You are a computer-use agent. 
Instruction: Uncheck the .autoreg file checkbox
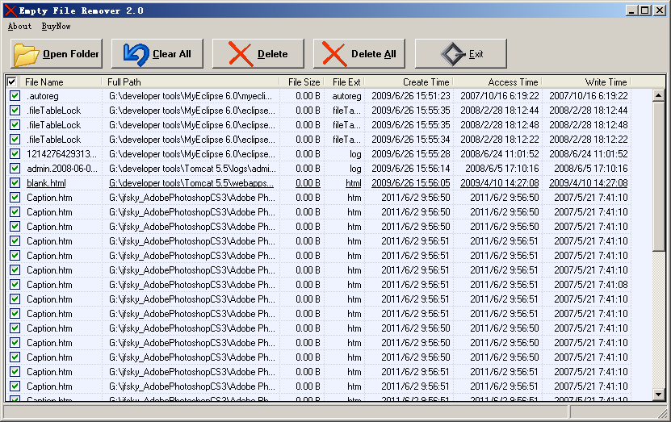[x=15, y=96]
